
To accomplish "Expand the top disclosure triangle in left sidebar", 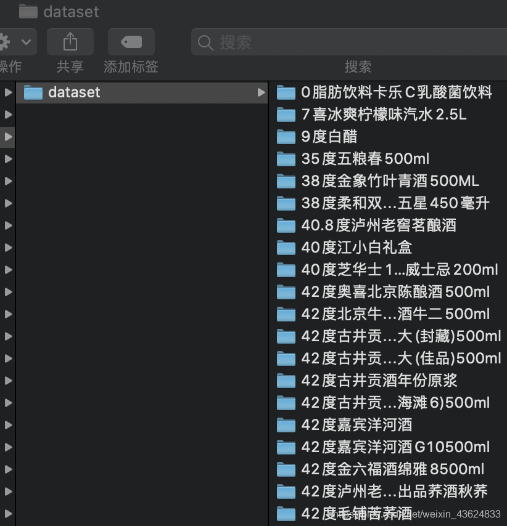I will (x=7, y=92).
